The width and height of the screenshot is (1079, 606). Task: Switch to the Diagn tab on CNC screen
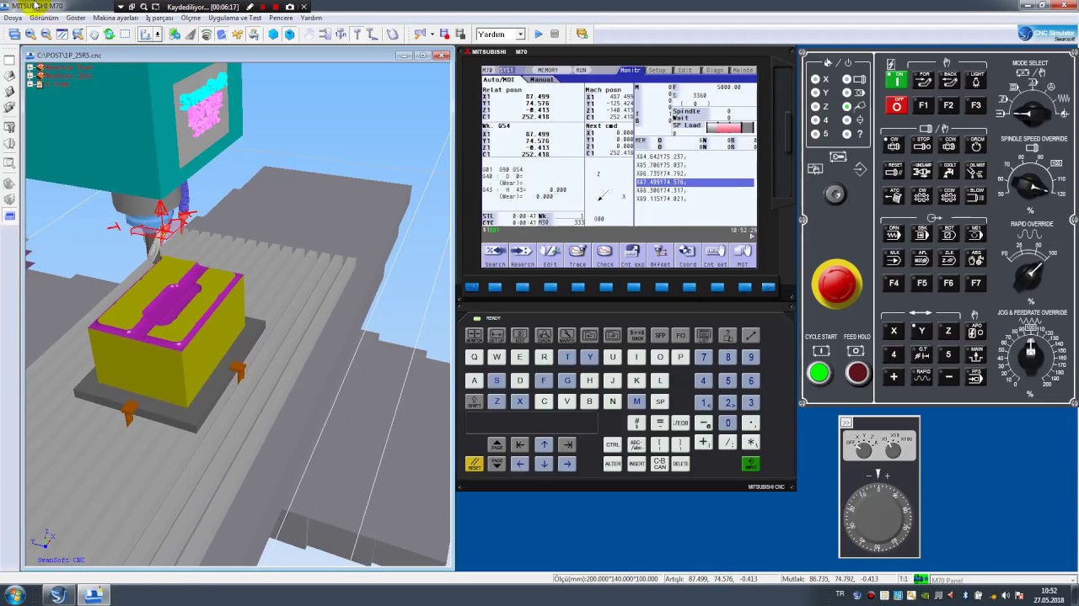click(x=714, y=71)
